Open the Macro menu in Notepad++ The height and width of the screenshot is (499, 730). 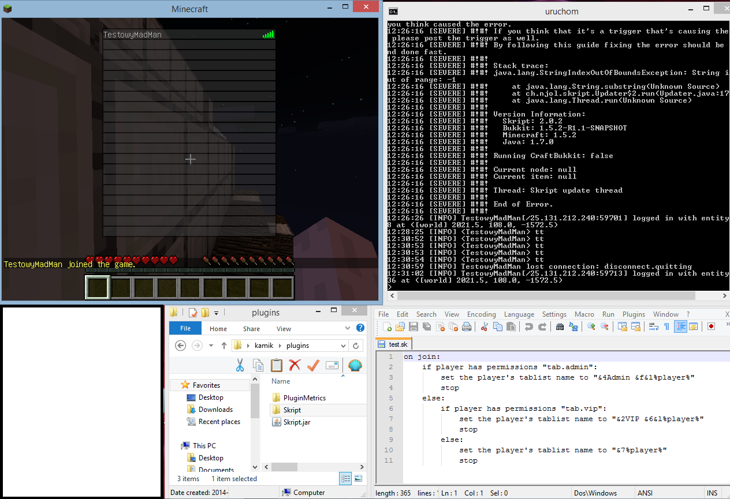pyautogui.click(x=584, y=314)
